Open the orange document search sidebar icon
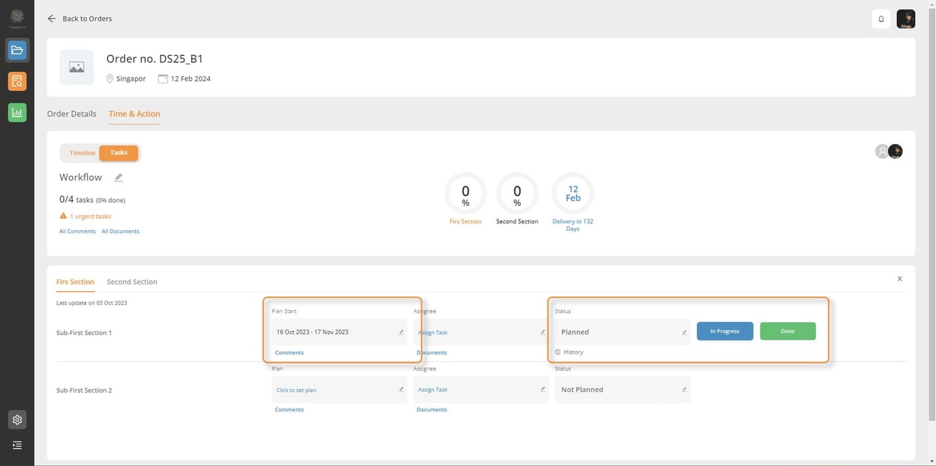Image resolution: width=936 pixels, height=466 pixels. coord(17,82)
